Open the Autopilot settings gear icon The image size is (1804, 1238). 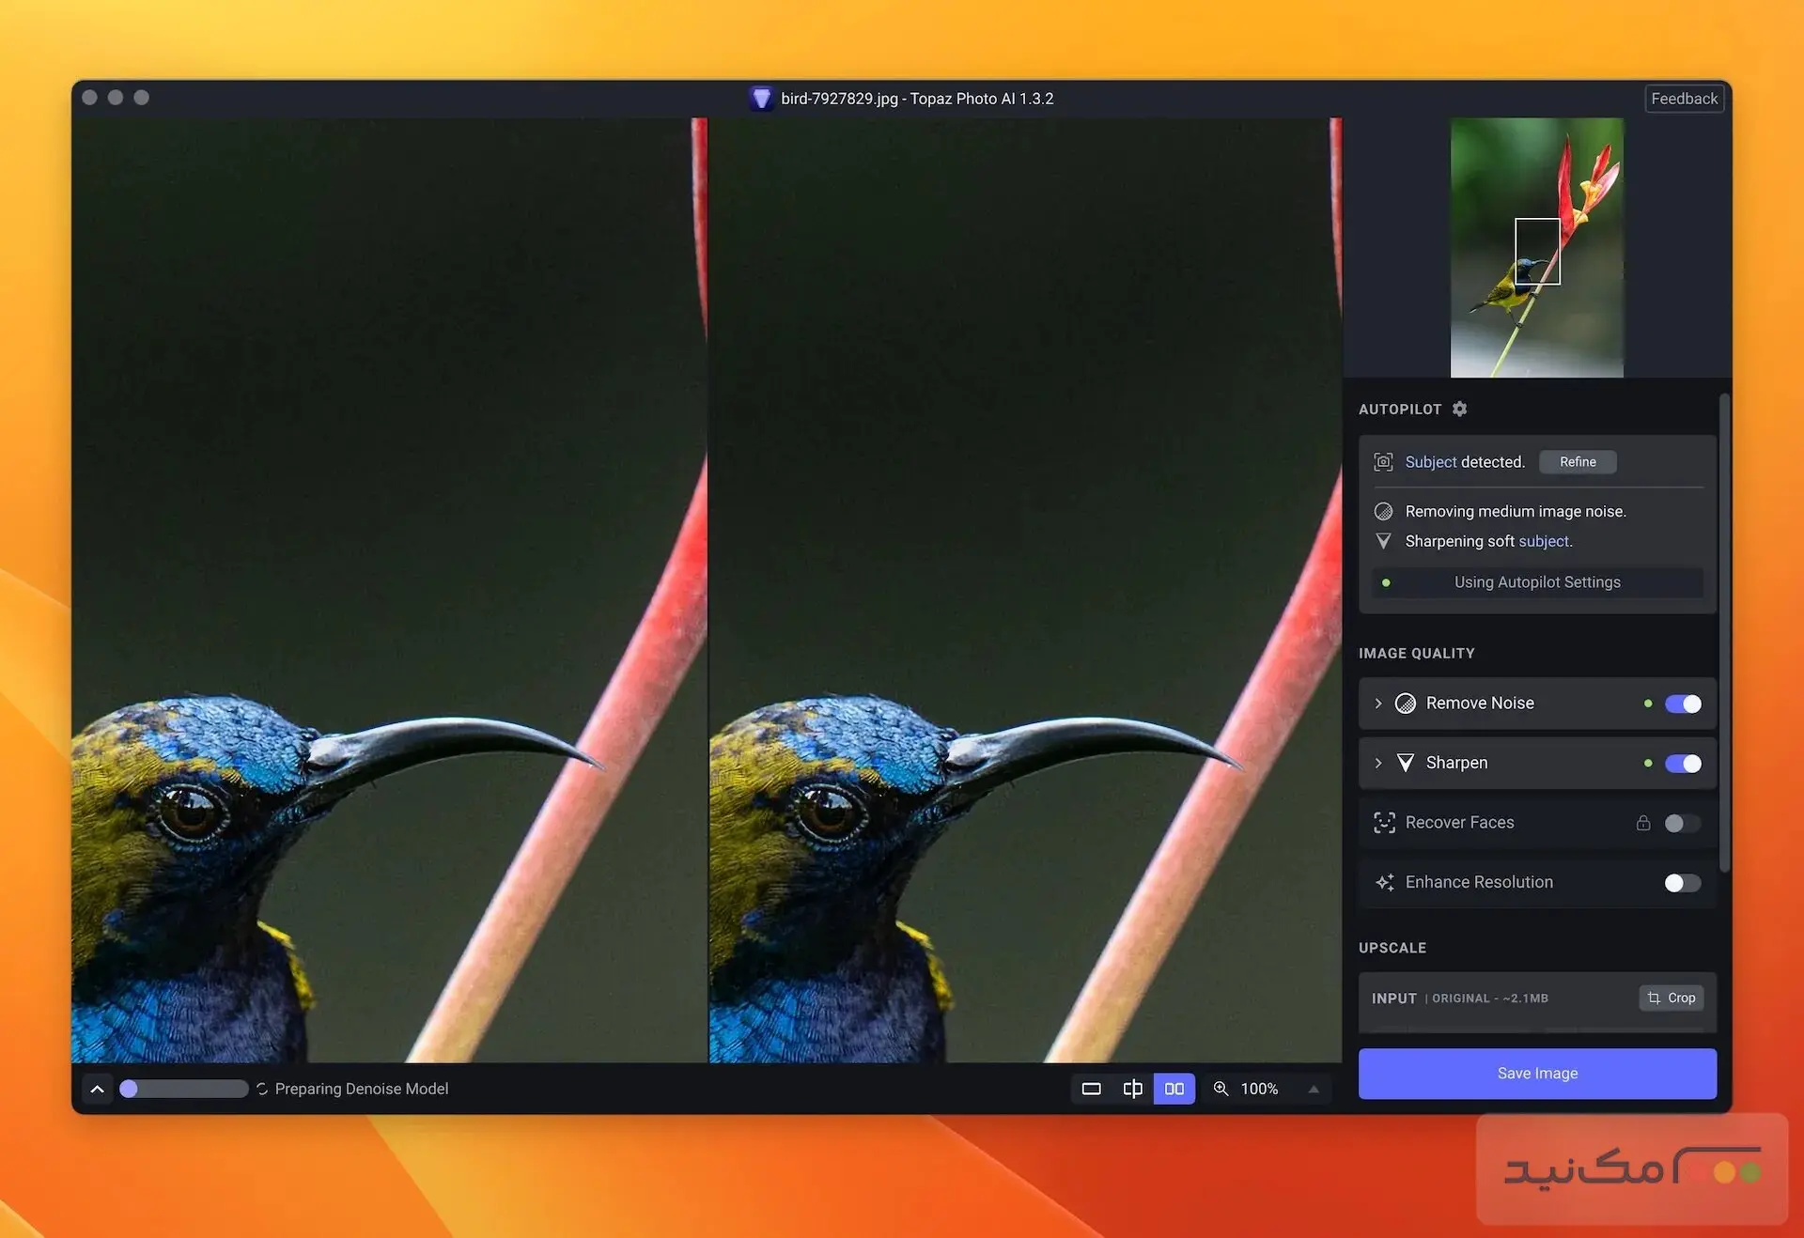pyautogui.click(x=1460, y=409)
